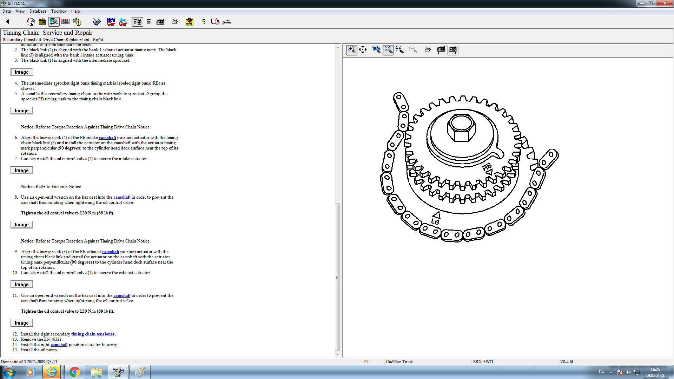Toggle text-with-image layout button
674x379 pixels.
point(137,22)
